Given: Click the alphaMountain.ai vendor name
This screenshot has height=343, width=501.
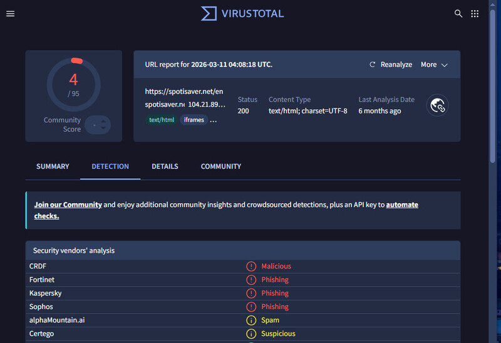Looking at the screenshot, I should pyautogui.click(x=57, y=320).
